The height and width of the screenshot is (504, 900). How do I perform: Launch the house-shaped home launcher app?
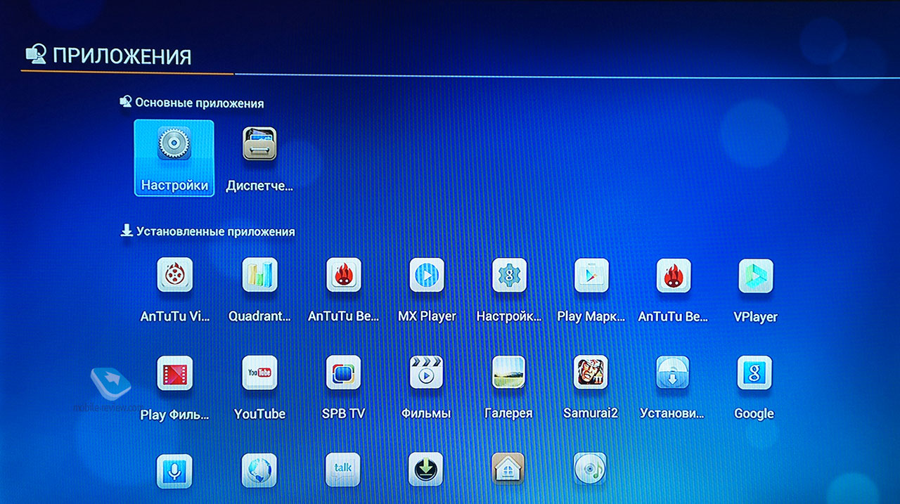coord(508,470)
